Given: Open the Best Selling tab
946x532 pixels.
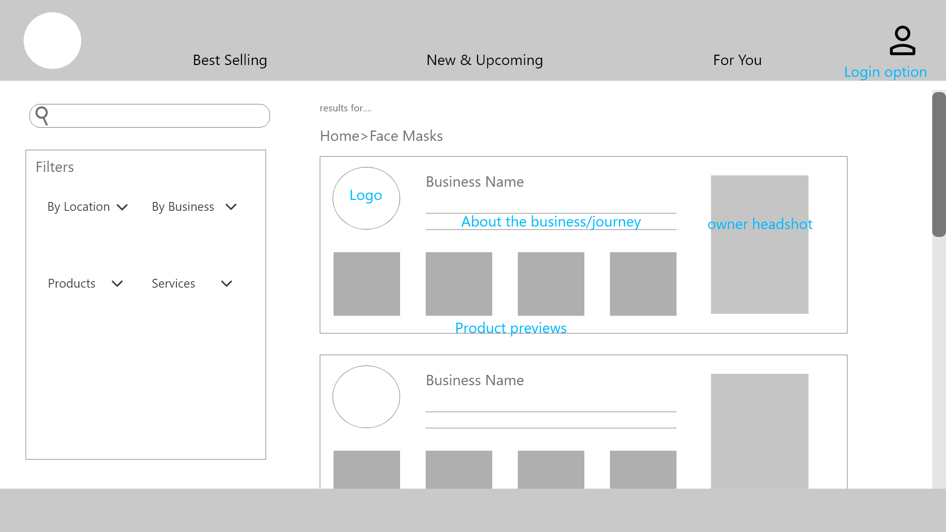Looking at the screenshot, I should [230, 60].
